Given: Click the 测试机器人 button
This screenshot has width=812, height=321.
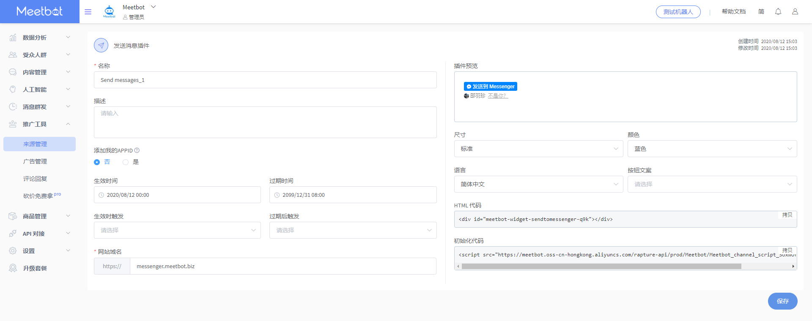Looking at the screenshot, I should click(678, 12).
